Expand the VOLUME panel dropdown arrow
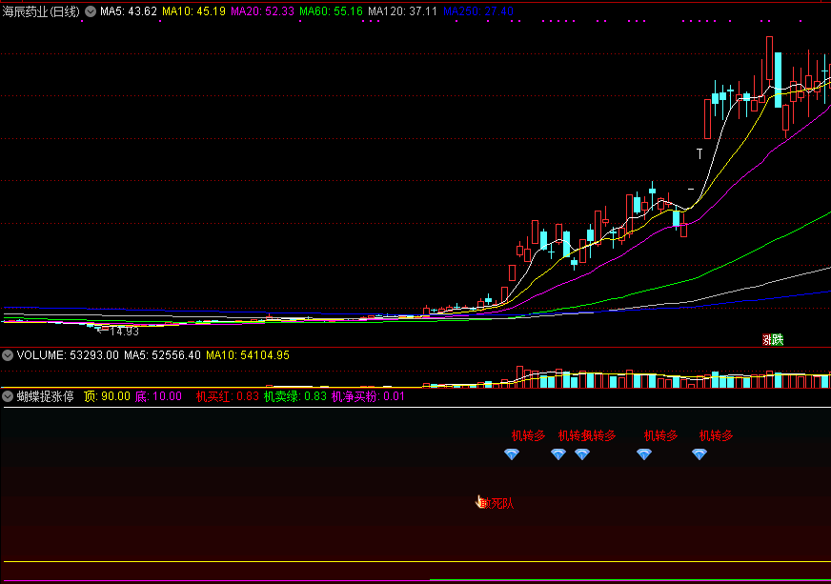 8,355
